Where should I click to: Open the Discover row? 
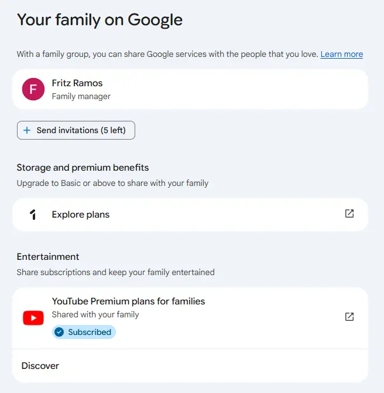click(190, 365)
